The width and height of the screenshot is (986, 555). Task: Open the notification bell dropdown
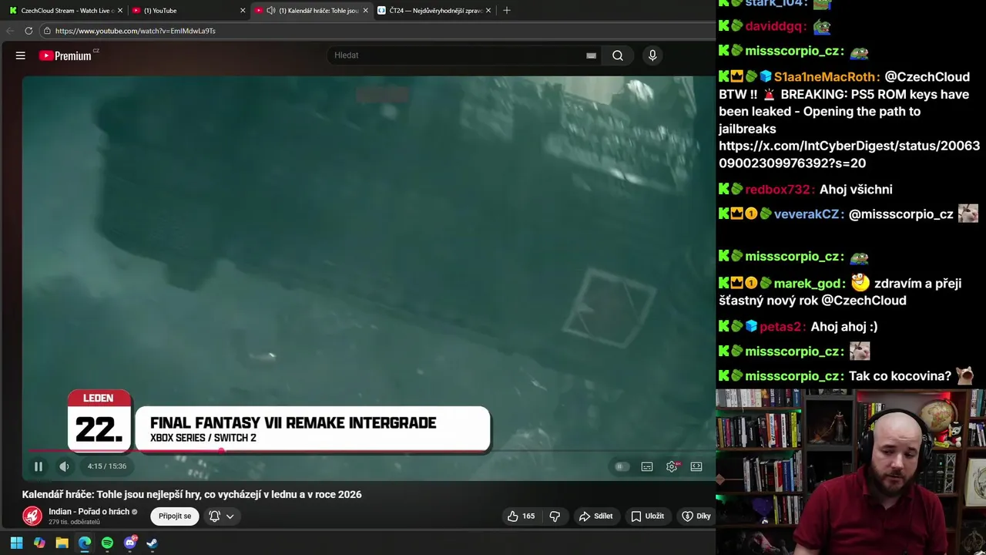[x=221, y=516]
